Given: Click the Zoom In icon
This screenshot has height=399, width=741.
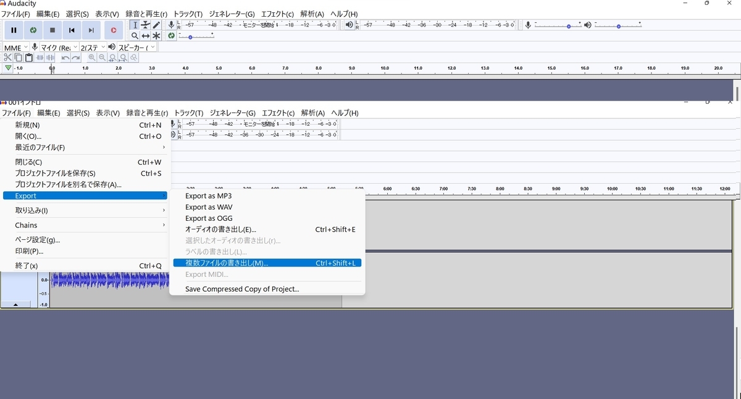Looking at the screenshot, I should (92, 57).
